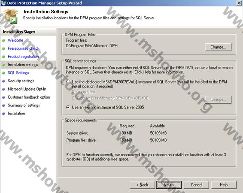Screen dimensions: 243x193
Task: Go Back to the previous step
Action: 142,185
